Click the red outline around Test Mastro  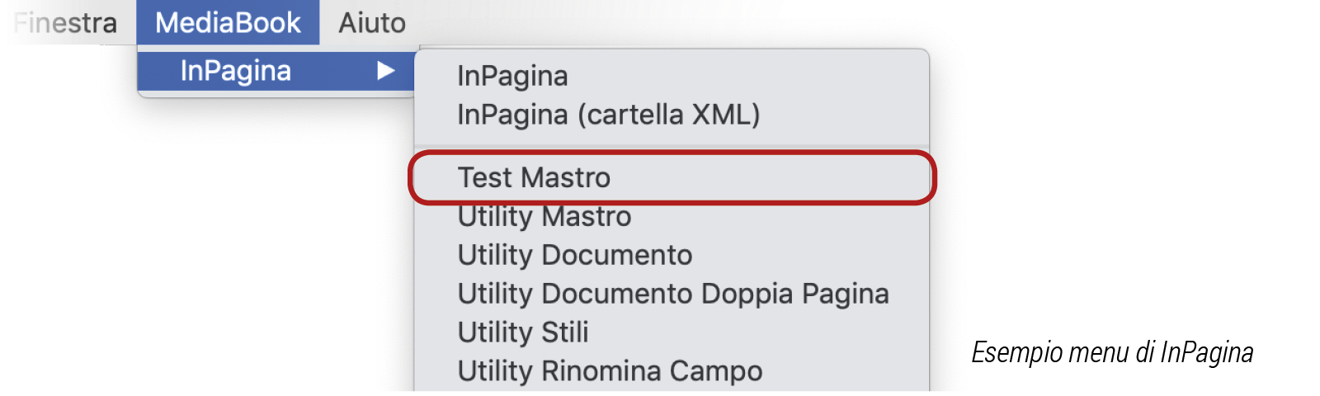pyautogui.click(x=933, y=177)
